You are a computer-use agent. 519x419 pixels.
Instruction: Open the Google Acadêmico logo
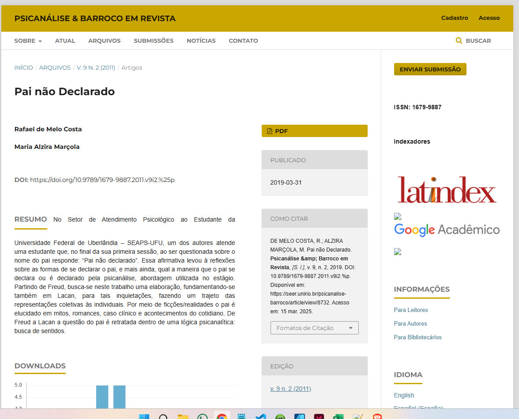447,229
